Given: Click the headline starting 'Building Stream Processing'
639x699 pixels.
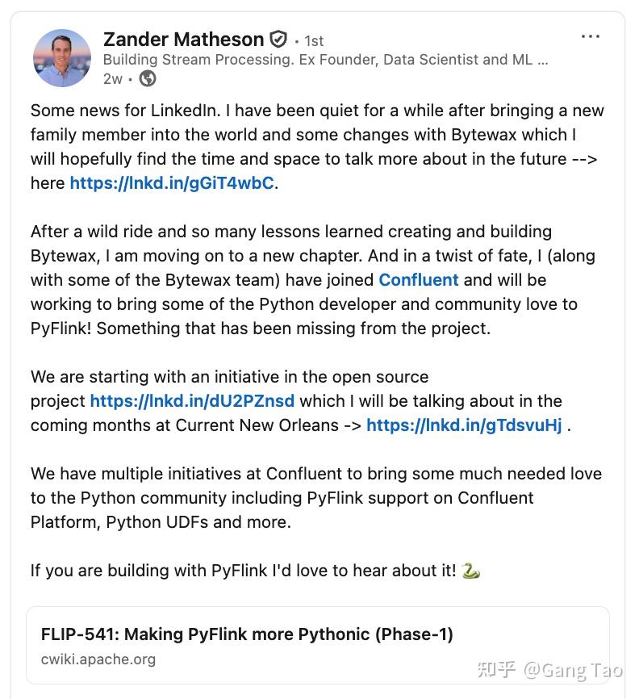Looking at the screenshot, I should (325, 60).
